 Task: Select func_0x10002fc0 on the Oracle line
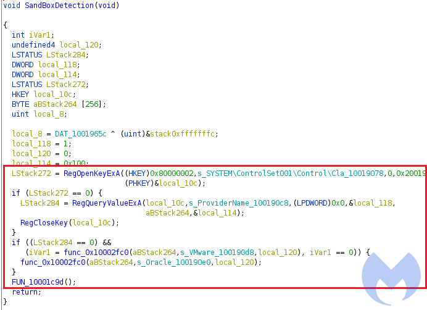click(x=53, y=262)
